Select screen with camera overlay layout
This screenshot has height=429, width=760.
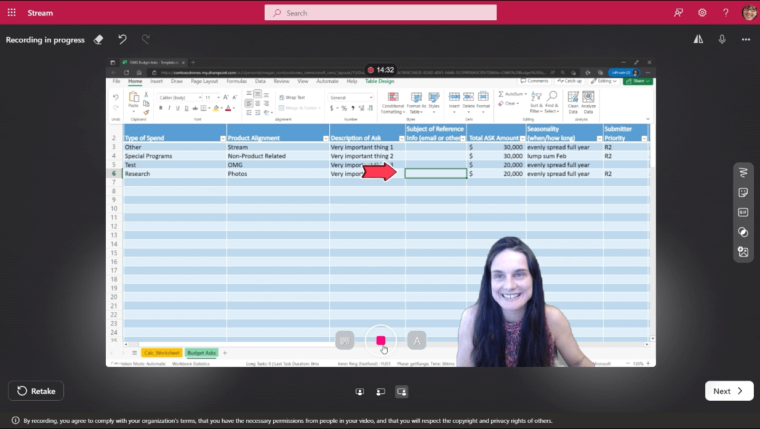402,392
